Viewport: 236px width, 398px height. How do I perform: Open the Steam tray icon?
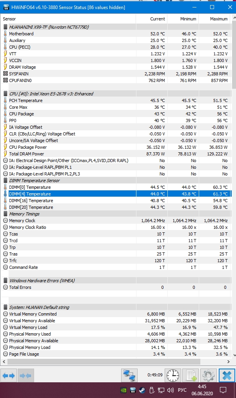[142, 391]
